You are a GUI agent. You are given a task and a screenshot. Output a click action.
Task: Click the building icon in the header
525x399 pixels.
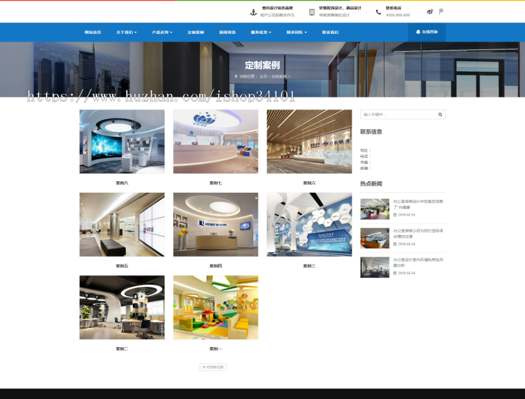[311, 12]
